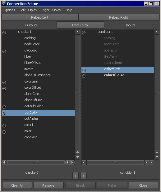Click the outputs list horizontal scrollbar thumb
161x192 pixels.
36,163
